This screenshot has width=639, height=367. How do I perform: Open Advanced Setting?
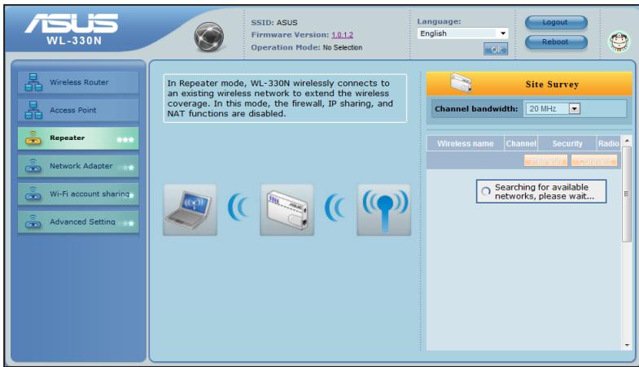tap(78, 222)
